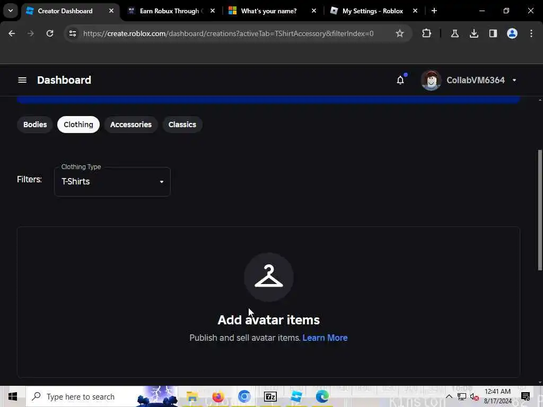The width and height of the screenshot is (543, 407).
Task: Click the page vertical scrollbar thumb
Action: coord(540,210)
